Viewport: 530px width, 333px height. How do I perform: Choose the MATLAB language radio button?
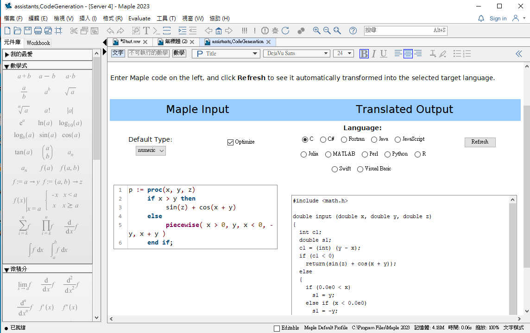click(328, 154)
